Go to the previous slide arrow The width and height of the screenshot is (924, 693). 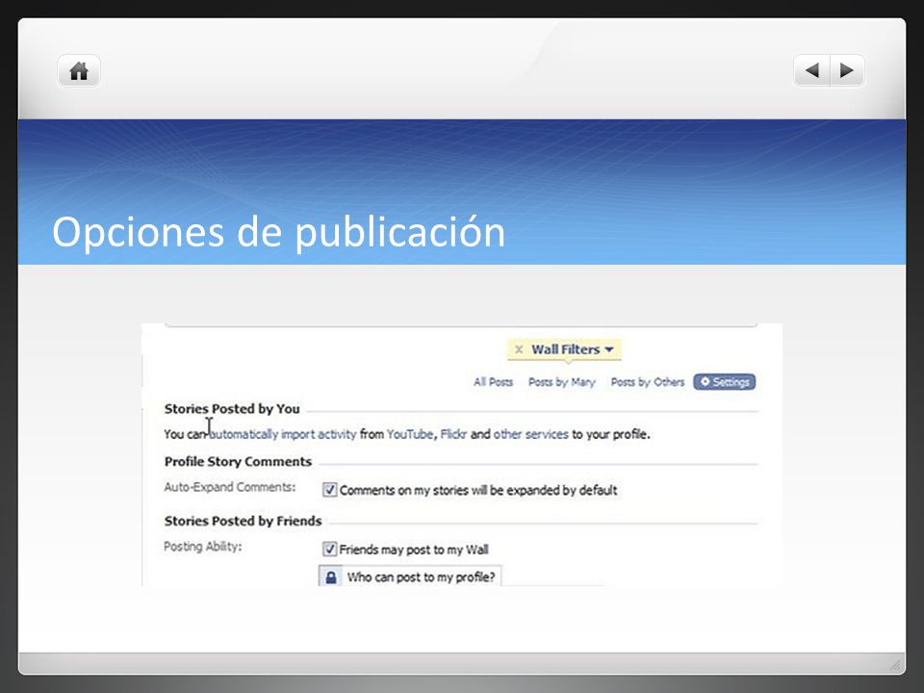coord(811,70)
